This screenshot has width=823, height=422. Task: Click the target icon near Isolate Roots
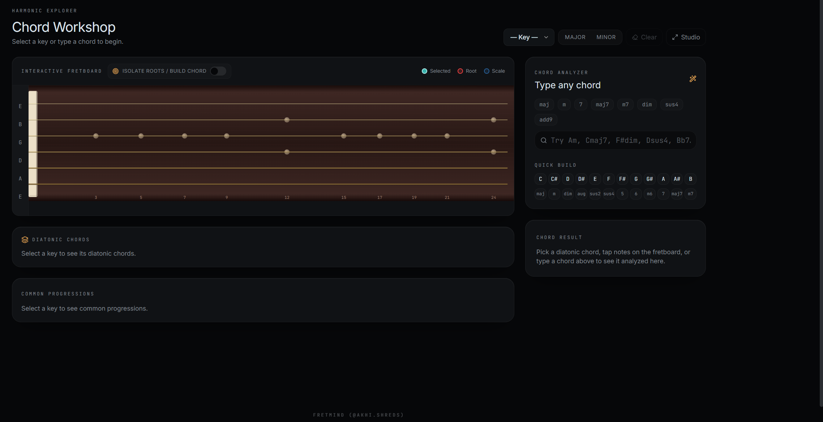pyautogui.click(x=116, y=71)
